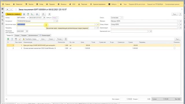This screenshot has width=185, height=104.
Task: Go back with the left arrow
Action: (8, 10)
